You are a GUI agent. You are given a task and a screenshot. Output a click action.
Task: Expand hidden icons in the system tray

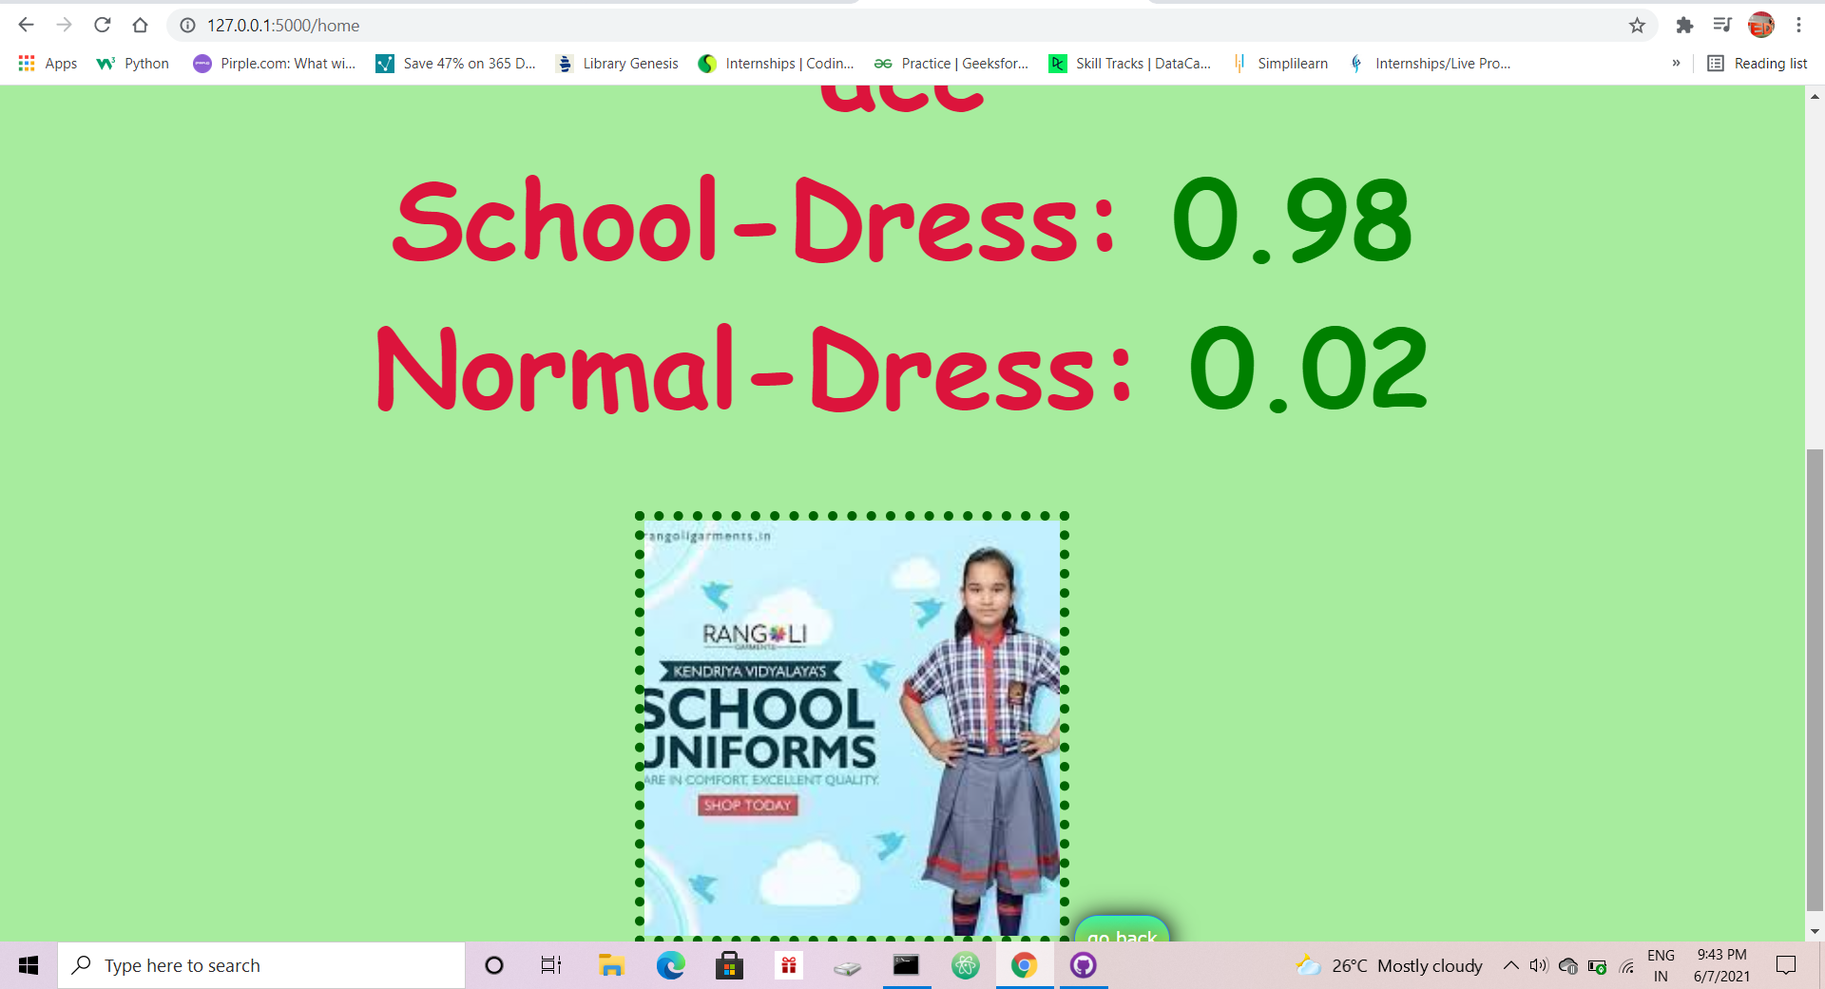(1509, 965)
